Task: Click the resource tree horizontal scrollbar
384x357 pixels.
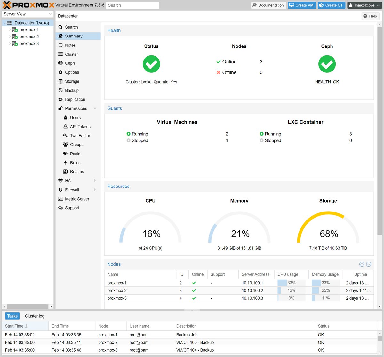Action: (x=28, y=307)
